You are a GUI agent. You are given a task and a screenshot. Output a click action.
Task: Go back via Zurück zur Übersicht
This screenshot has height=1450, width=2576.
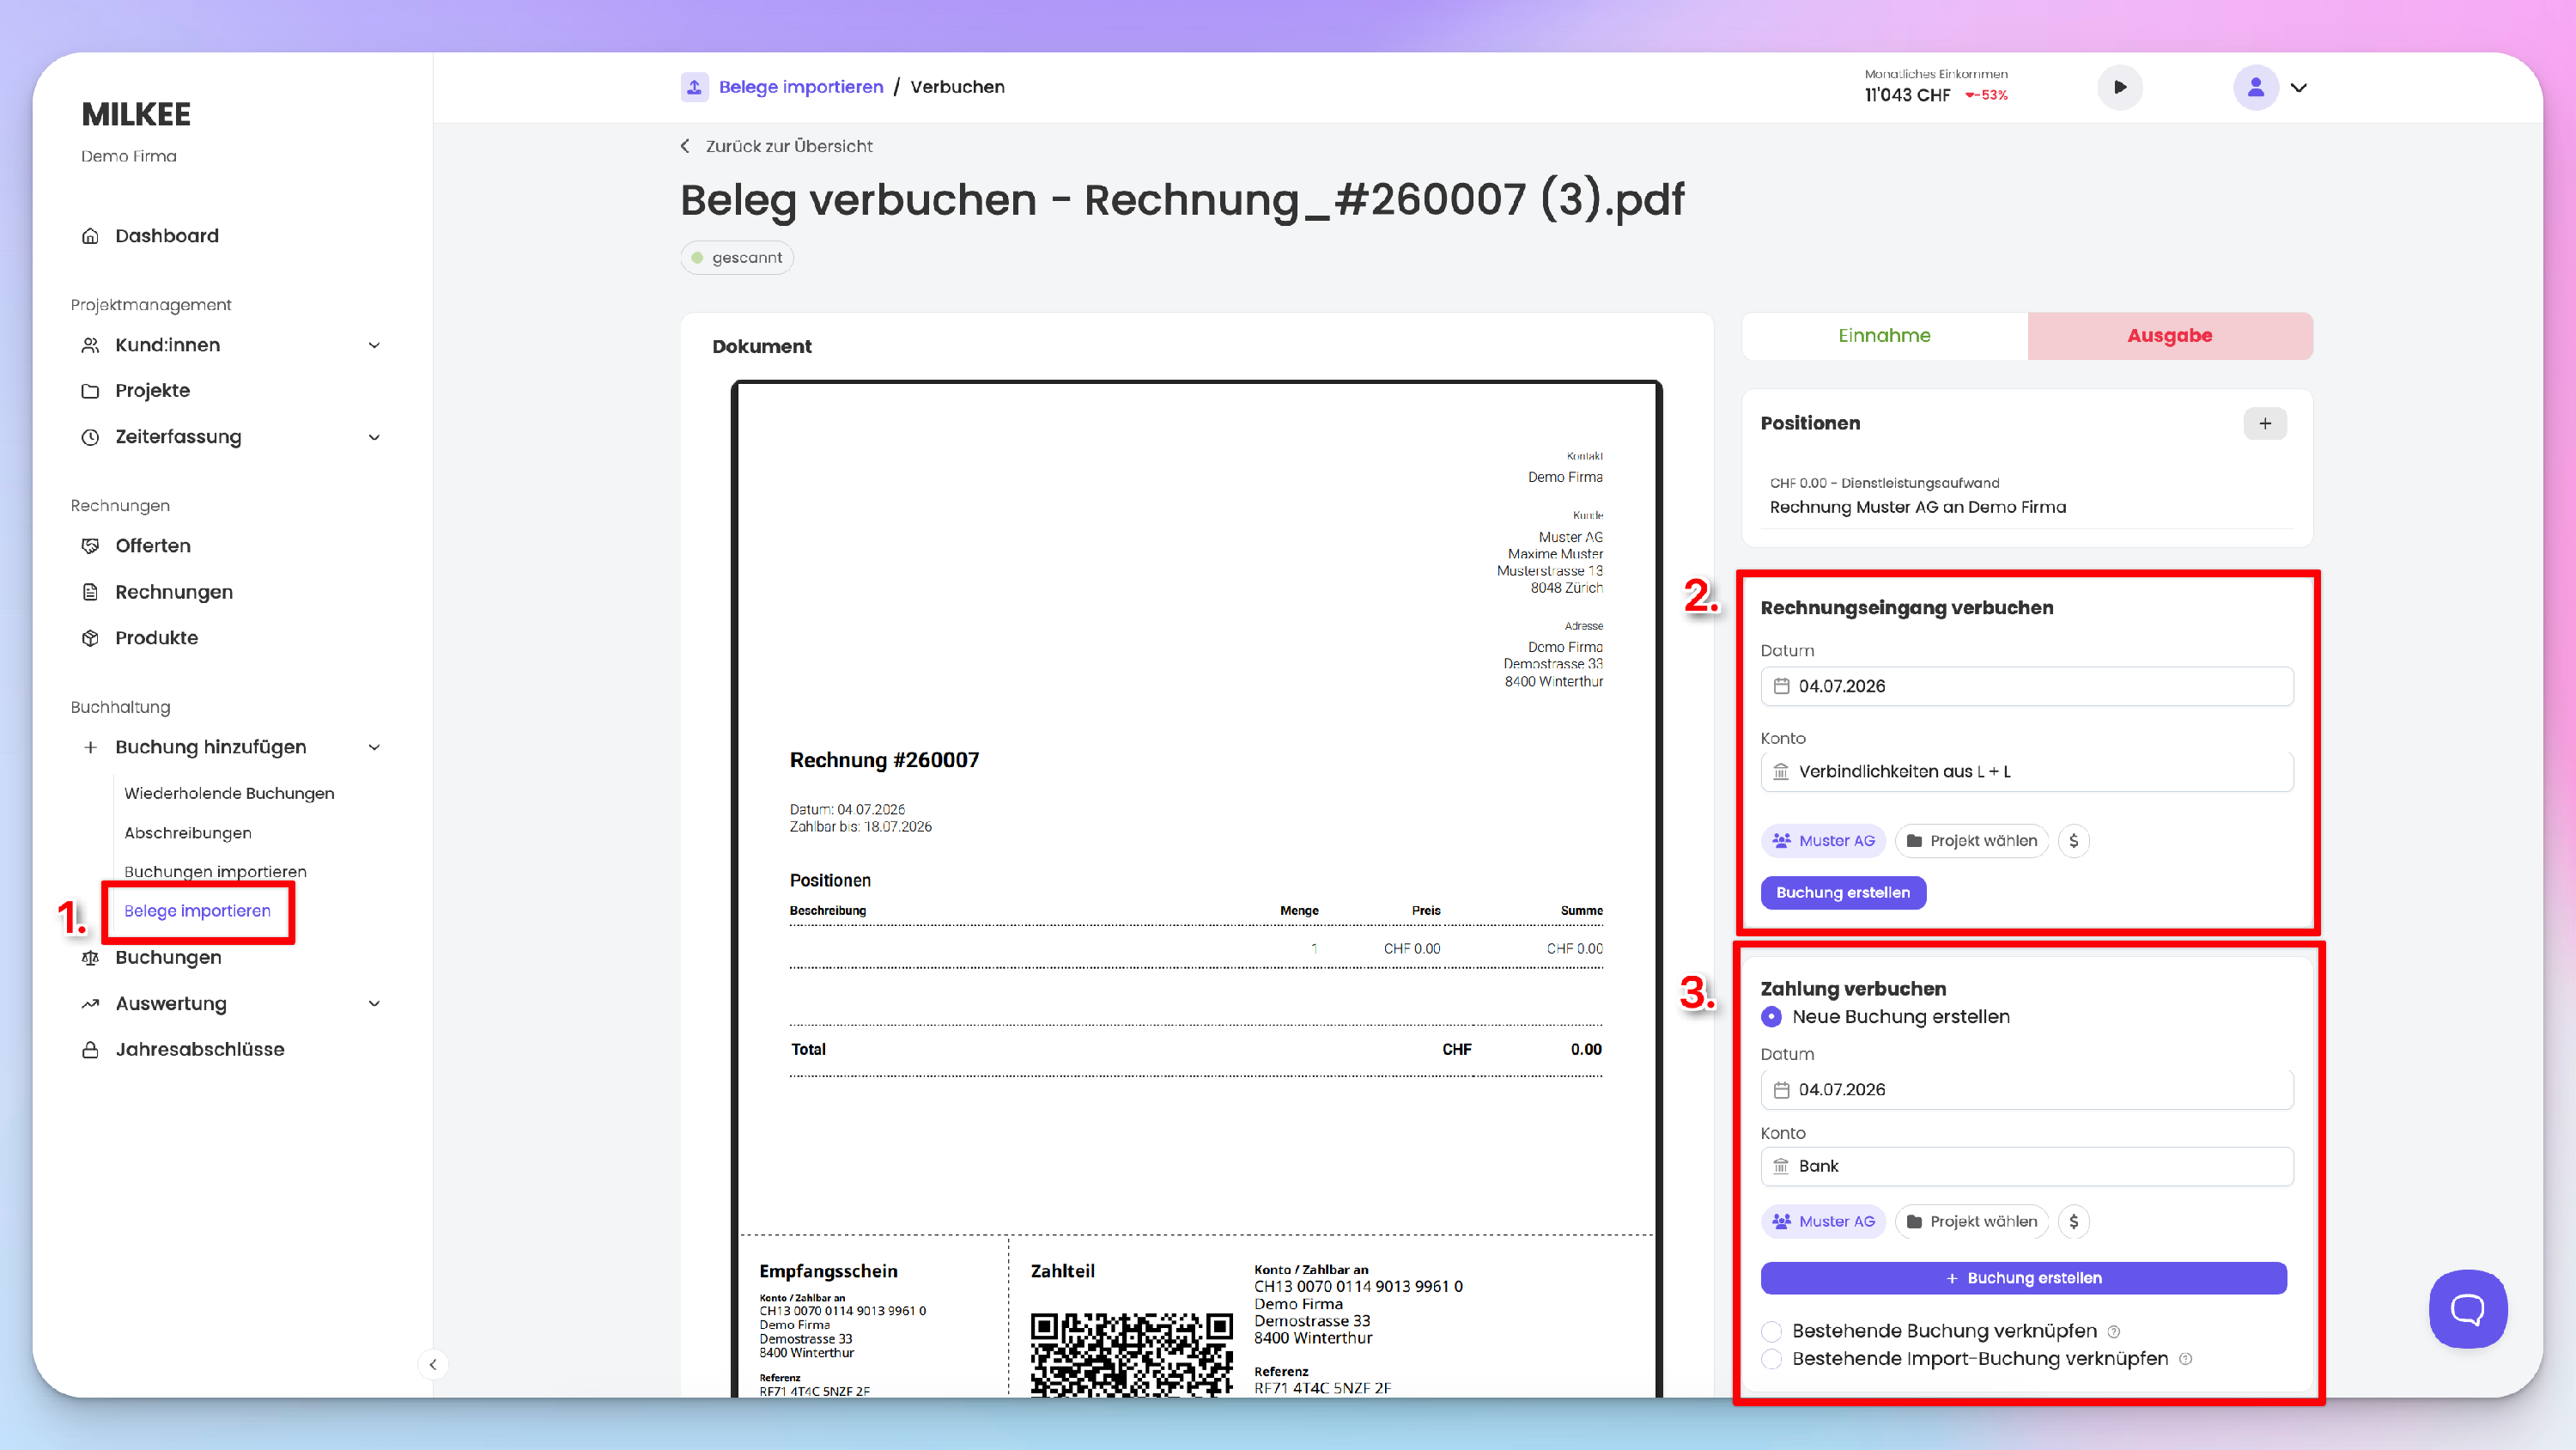[776, 146]
